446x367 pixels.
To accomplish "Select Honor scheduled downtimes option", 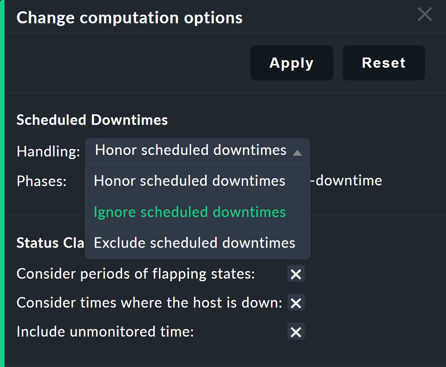I will (x=189, y=180).
